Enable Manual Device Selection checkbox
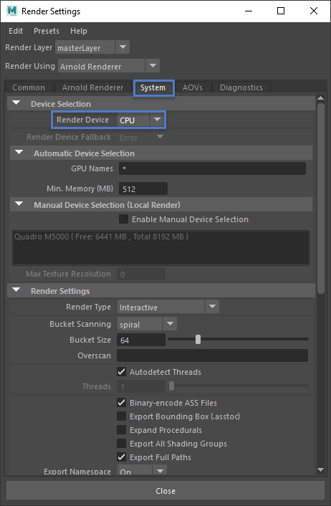This screenshot has width=331, height=506. tap(123, 219)
